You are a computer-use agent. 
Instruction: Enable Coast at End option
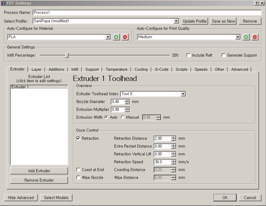coord(78,170)
